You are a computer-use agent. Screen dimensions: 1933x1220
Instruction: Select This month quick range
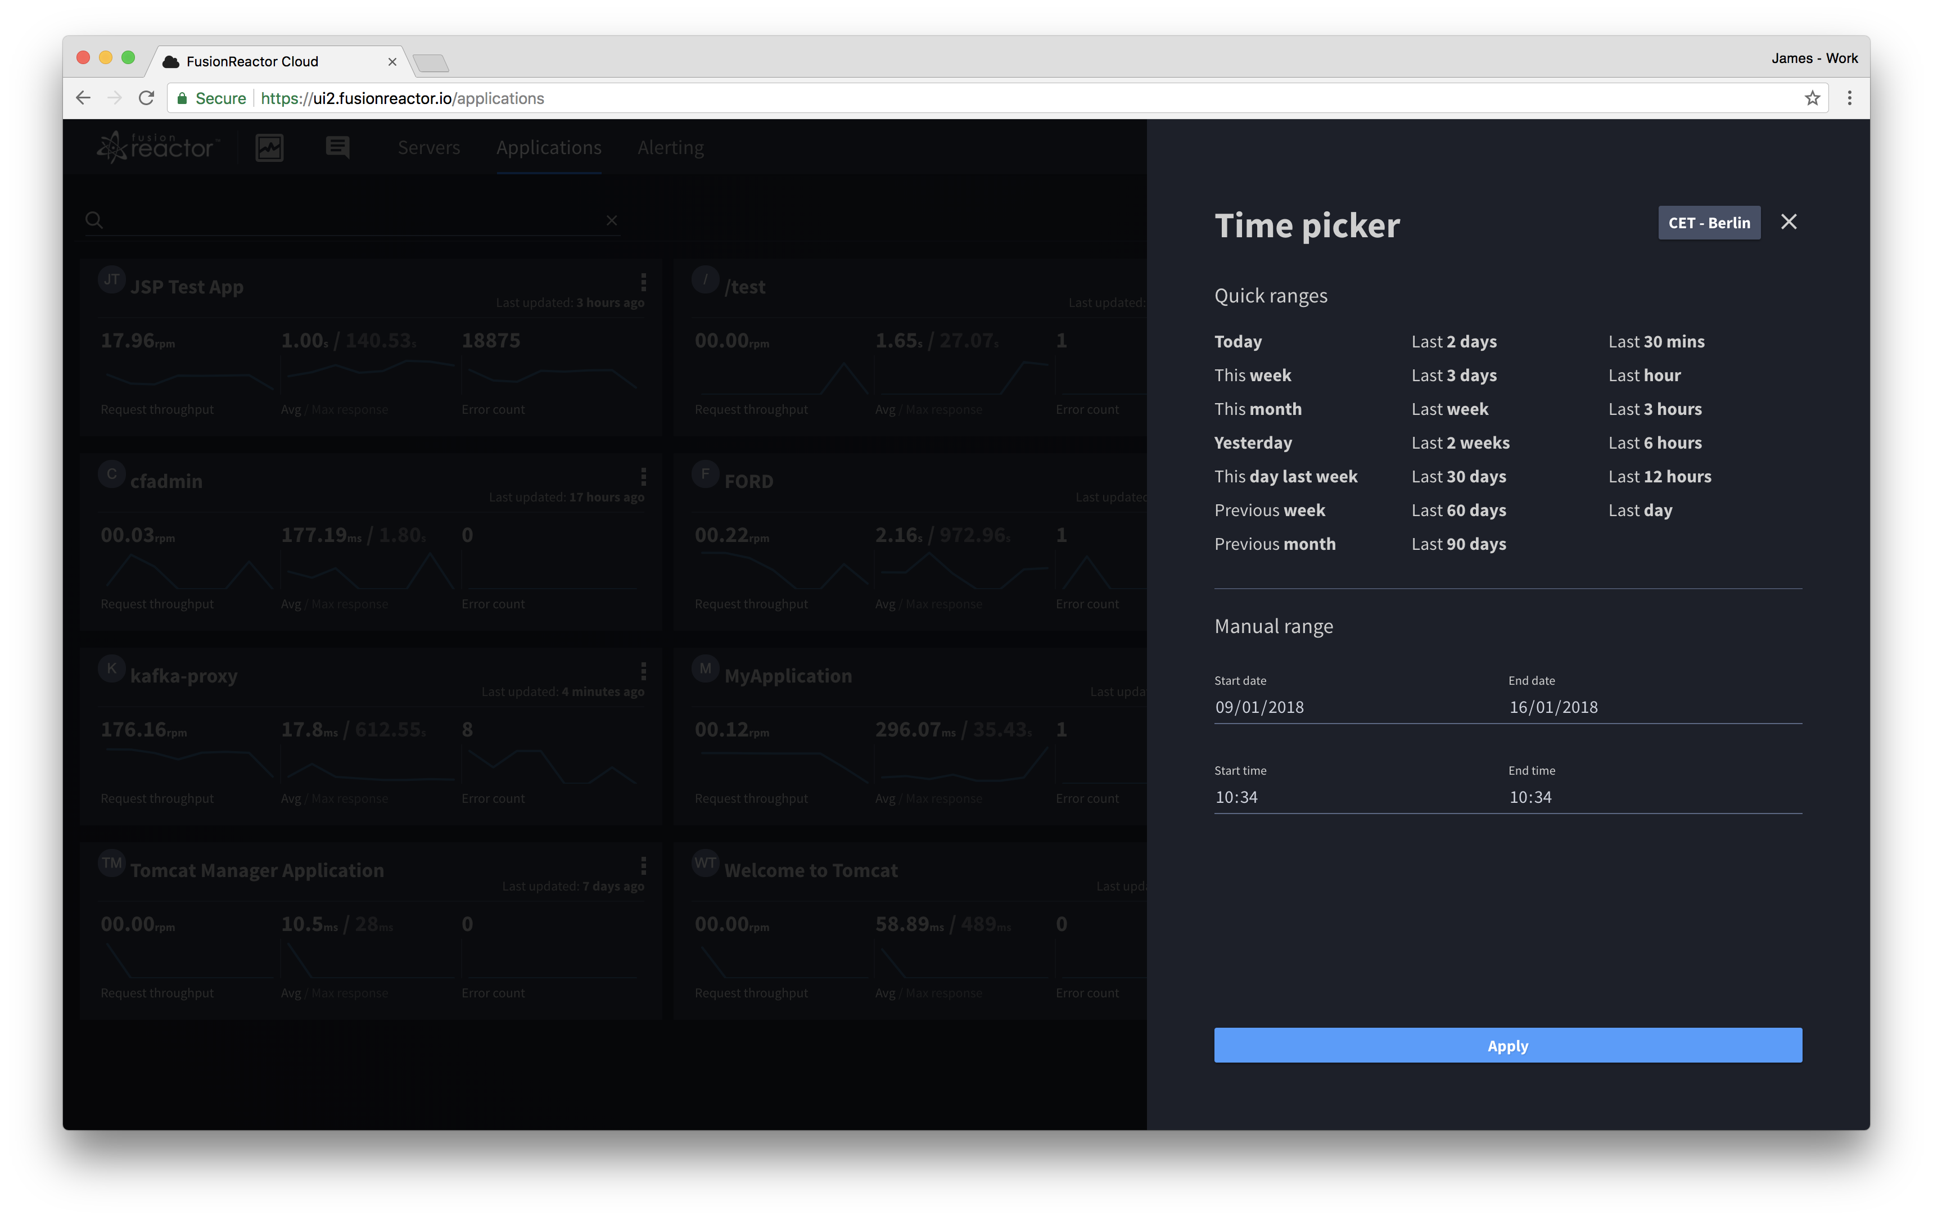(1258, 409)
